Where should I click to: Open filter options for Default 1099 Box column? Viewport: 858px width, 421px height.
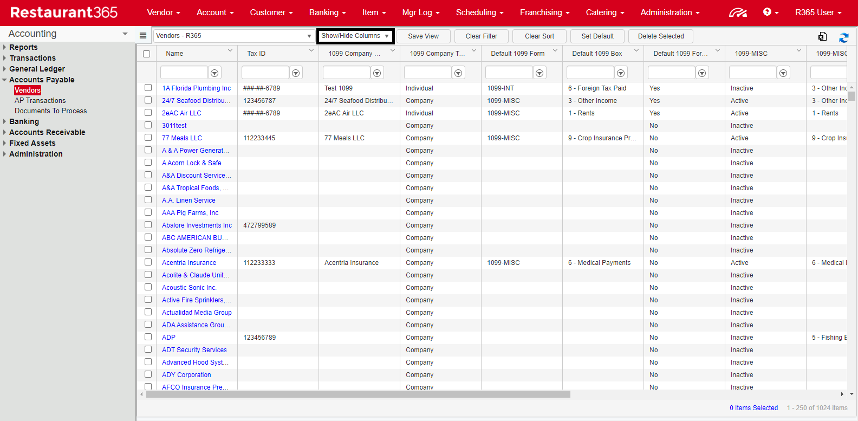[621, 73]
